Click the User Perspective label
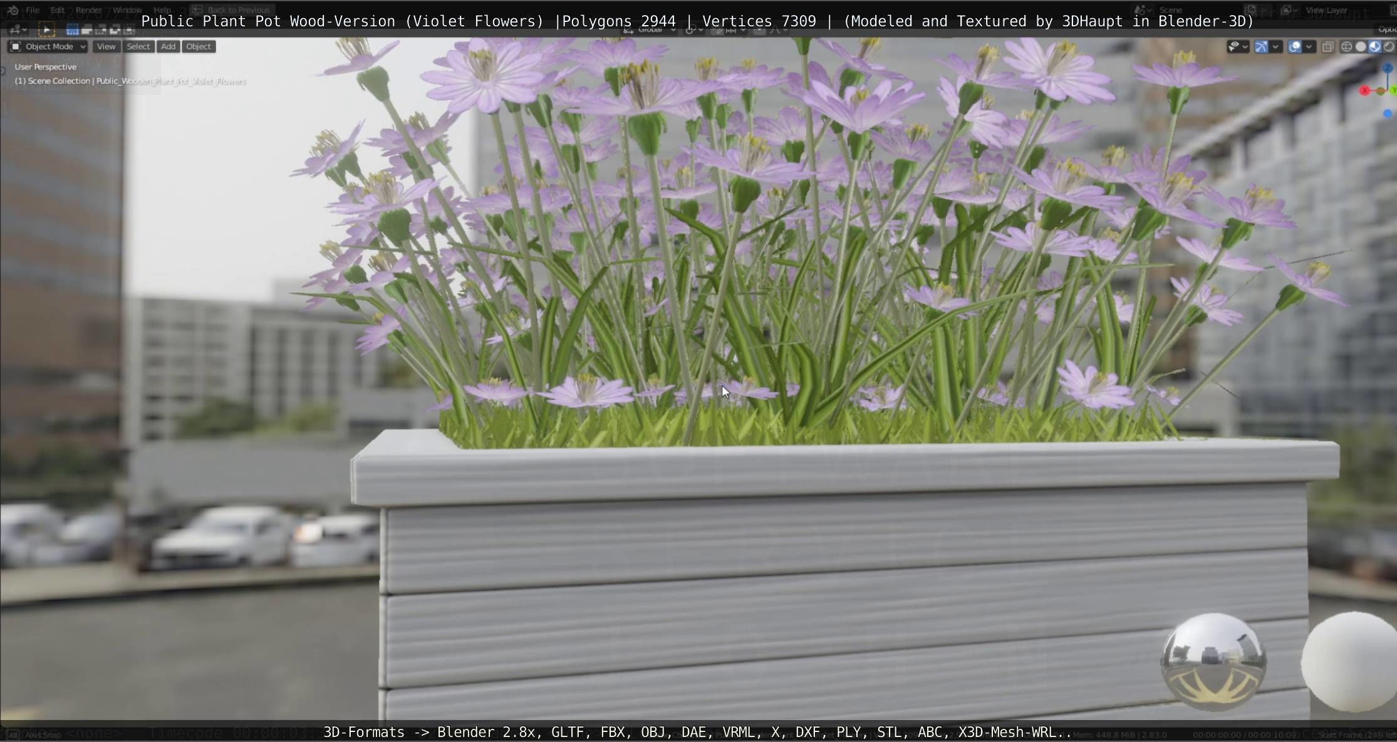The width and height of the screenshot is (1397, 742). [46, 66]
